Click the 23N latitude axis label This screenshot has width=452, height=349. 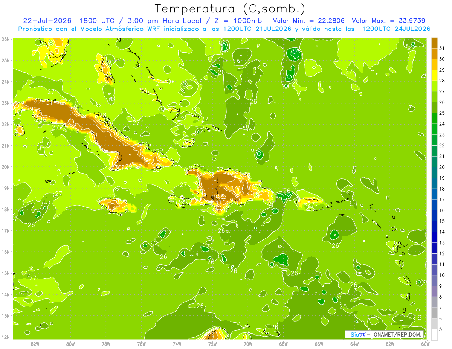tap(5, 103)
